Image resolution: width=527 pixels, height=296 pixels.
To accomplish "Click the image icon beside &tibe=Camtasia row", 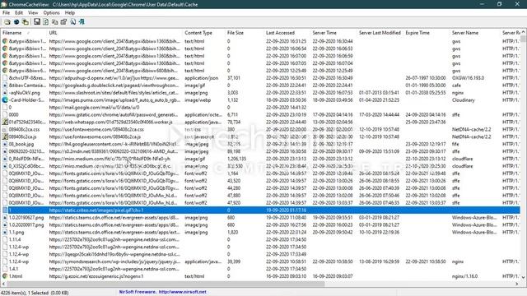I will coord(5,86).
